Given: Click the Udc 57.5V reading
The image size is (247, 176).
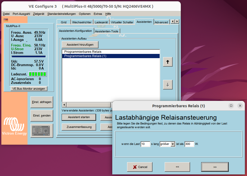Looking at the screenshot, I should pos(27,62).
